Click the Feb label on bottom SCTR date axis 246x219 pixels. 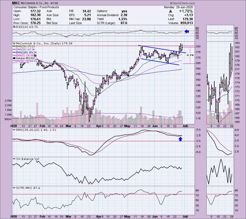tap(42, 217)
